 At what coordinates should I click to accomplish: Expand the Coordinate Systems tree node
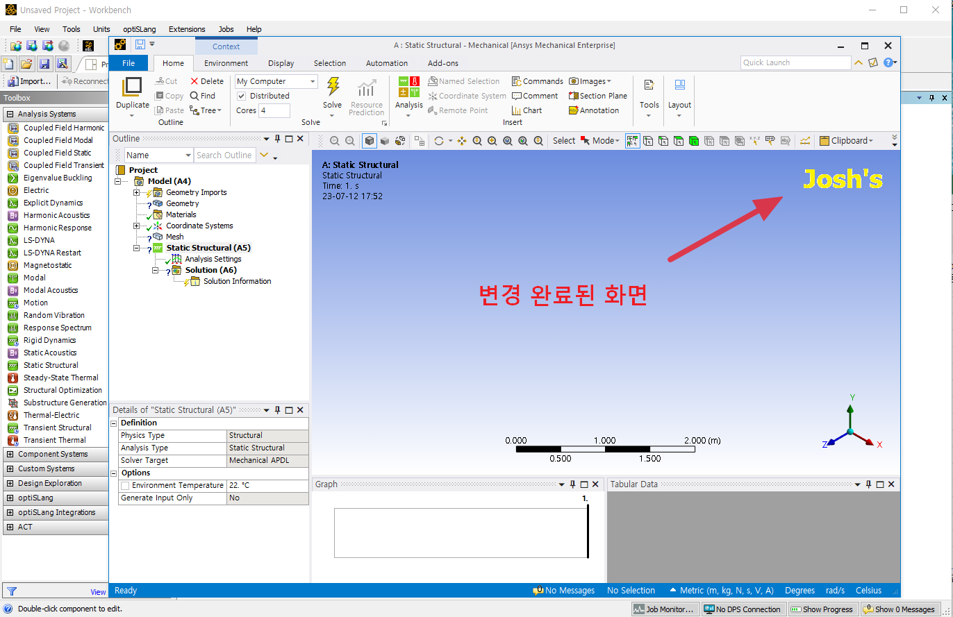coord(137,226)
